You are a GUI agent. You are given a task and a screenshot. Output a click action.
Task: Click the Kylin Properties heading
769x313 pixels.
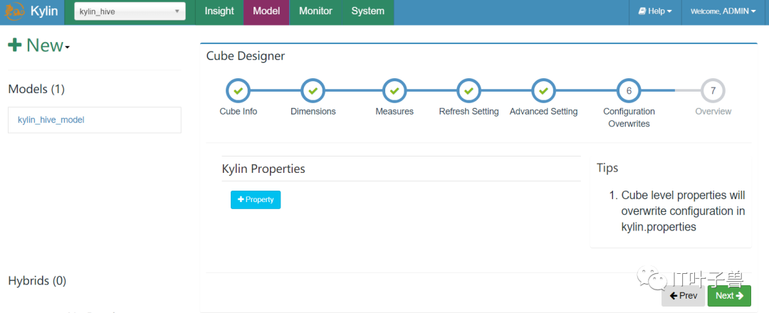coord(263,169)
